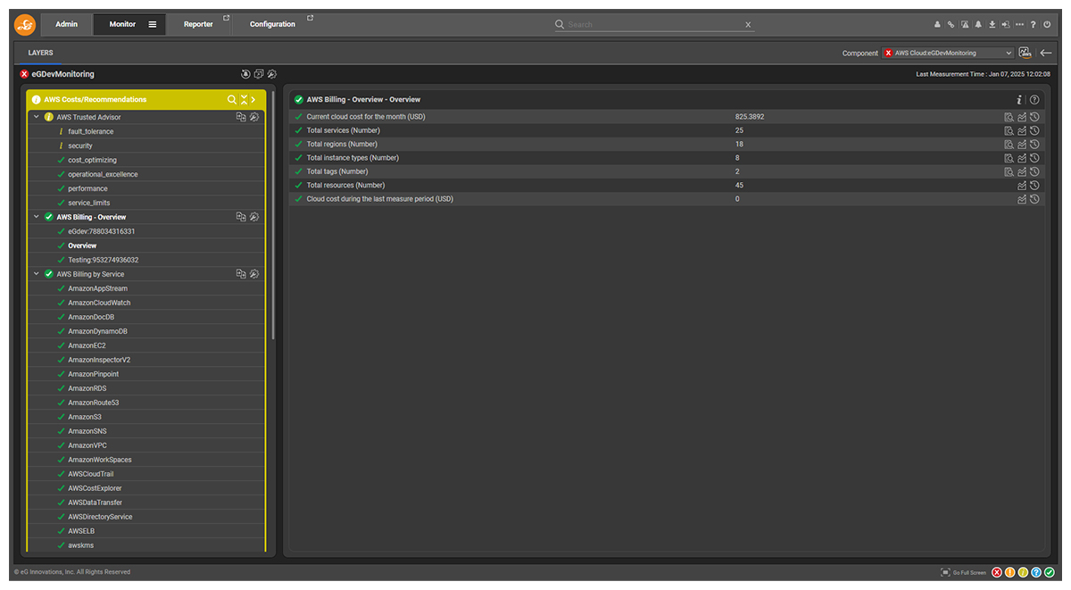Open the question mark help icon in top bar

tap(1033, 24)
